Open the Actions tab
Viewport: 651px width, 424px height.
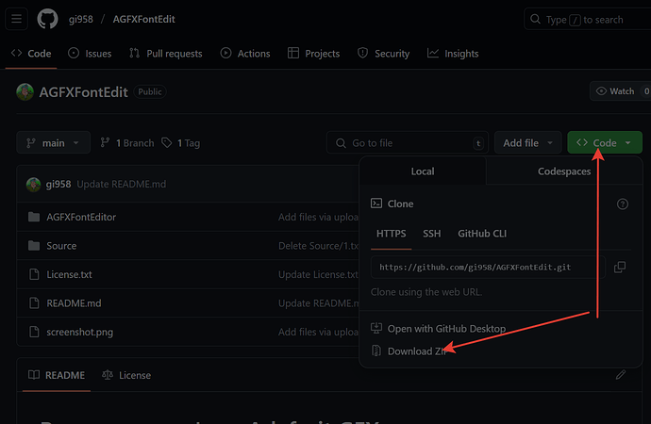click(245, 54)
